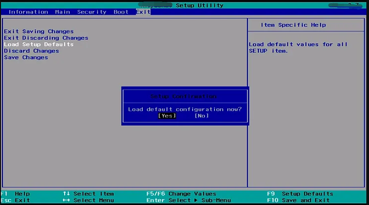Select the Exit tab

click(143, 12)
